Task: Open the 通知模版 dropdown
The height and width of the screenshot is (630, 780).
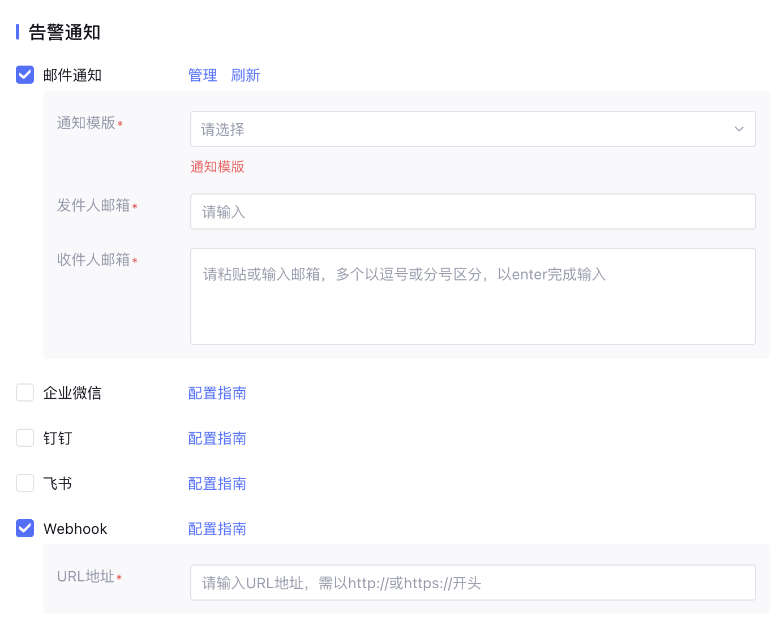Action: pyautogui.click(x=464, y=129)
